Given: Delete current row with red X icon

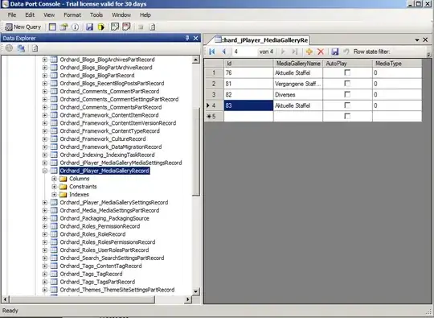Looking at the screenshot, I should (321, 52).
